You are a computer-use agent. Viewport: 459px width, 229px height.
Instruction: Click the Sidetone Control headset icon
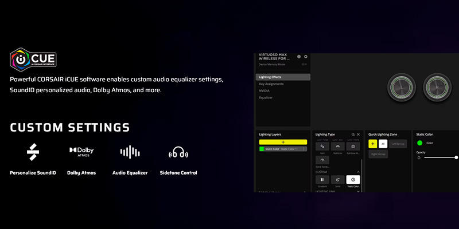178,152
